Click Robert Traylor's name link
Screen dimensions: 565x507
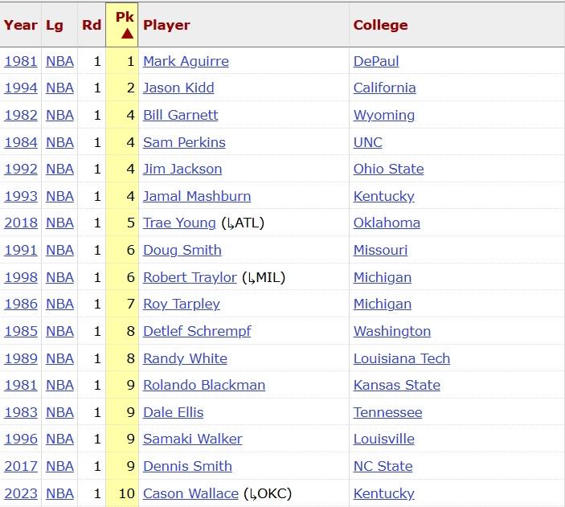point(190,277)
